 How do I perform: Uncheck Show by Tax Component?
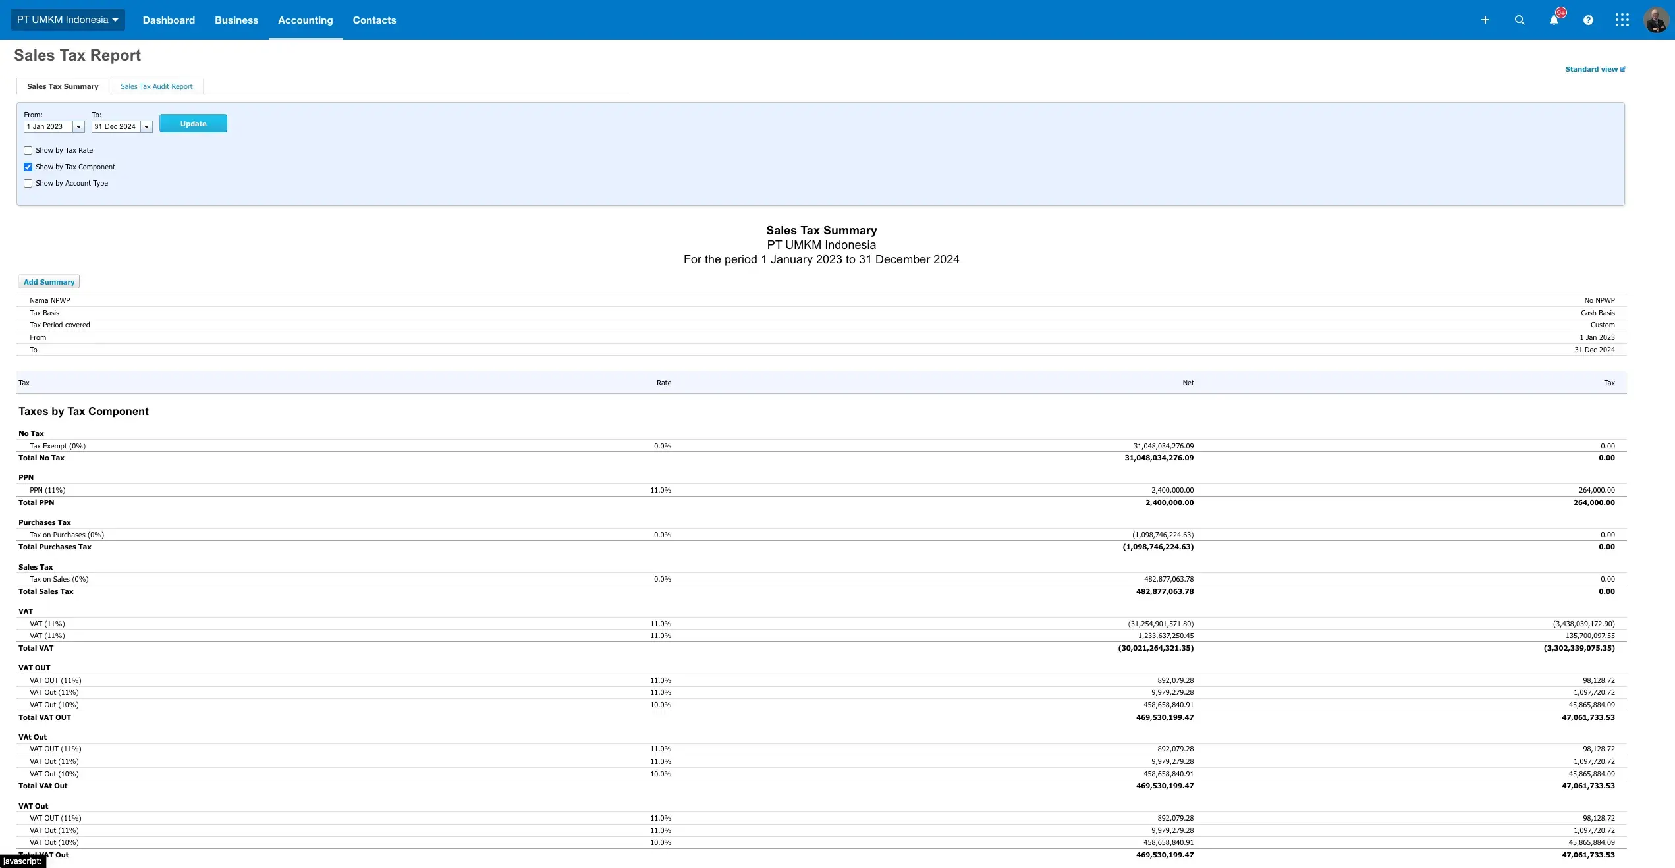pos(28,167)
